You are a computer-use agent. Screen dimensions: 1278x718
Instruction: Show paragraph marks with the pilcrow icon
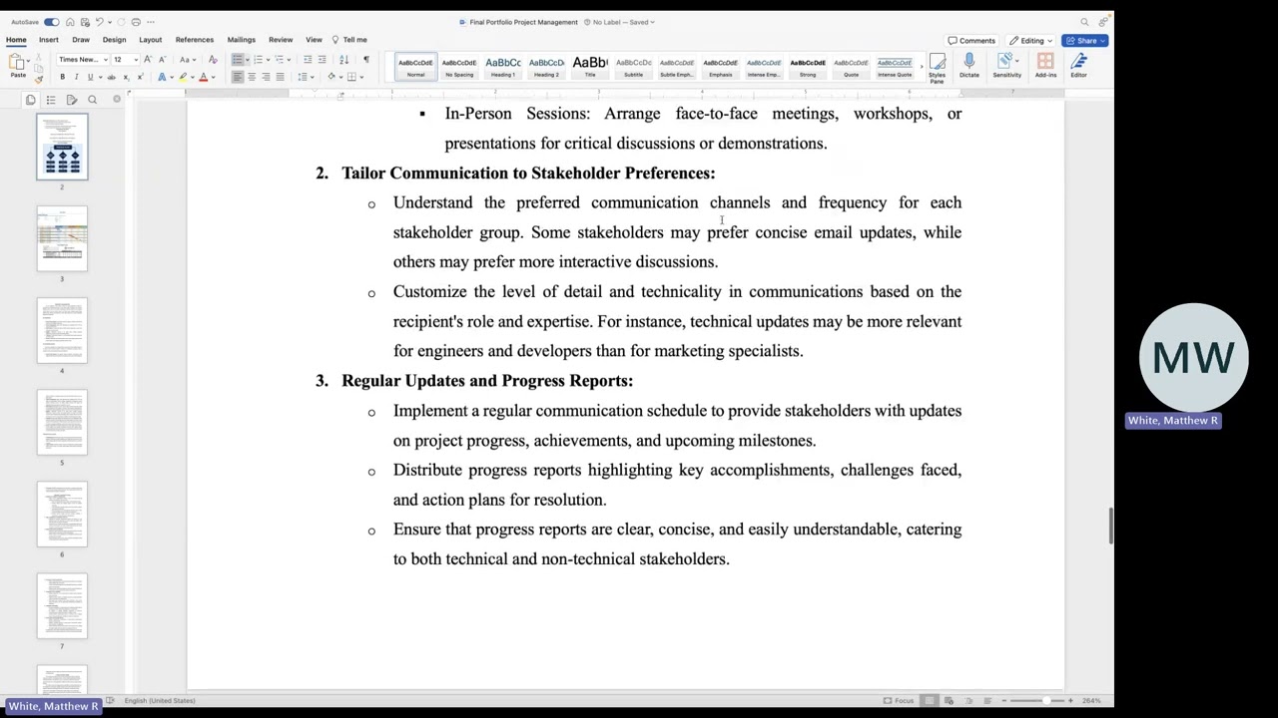tap(365, 60)
